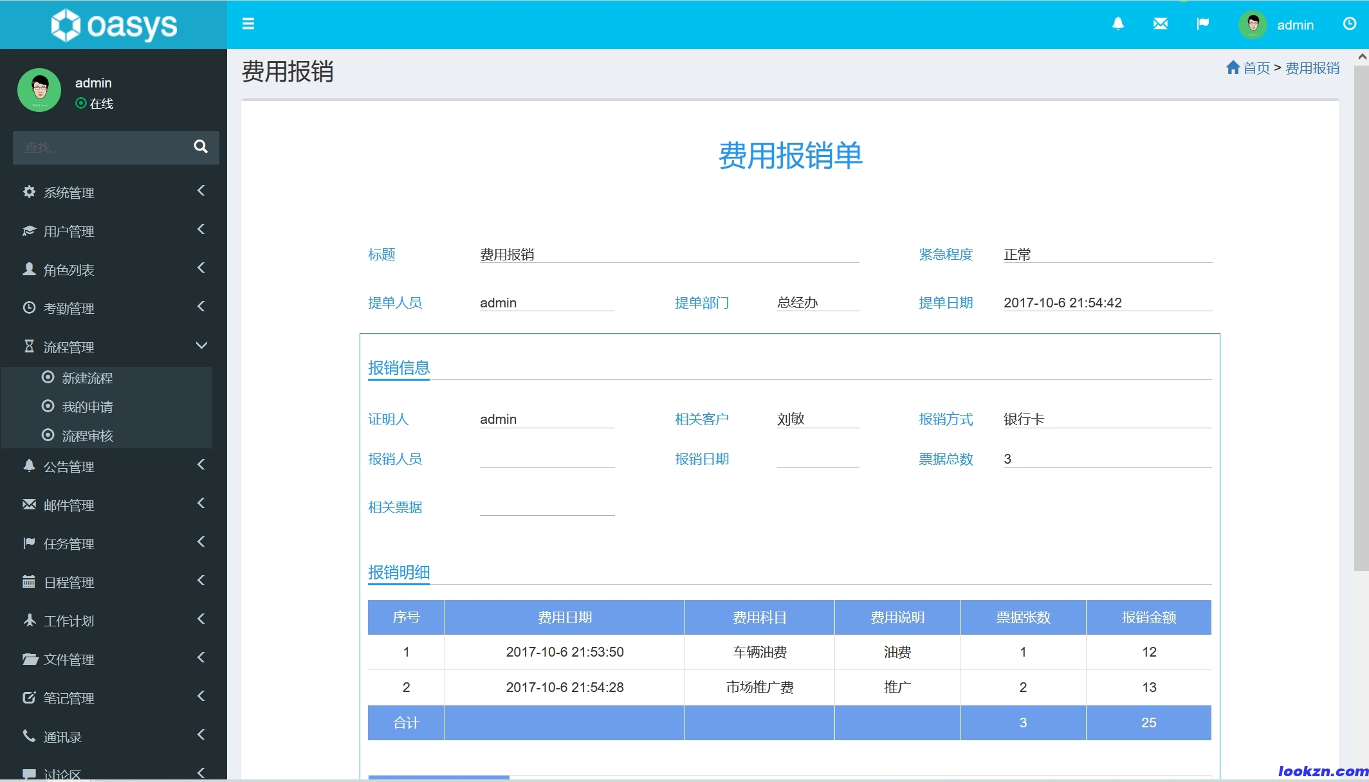Click the admin avatar in top bar

coord(1253,24)
